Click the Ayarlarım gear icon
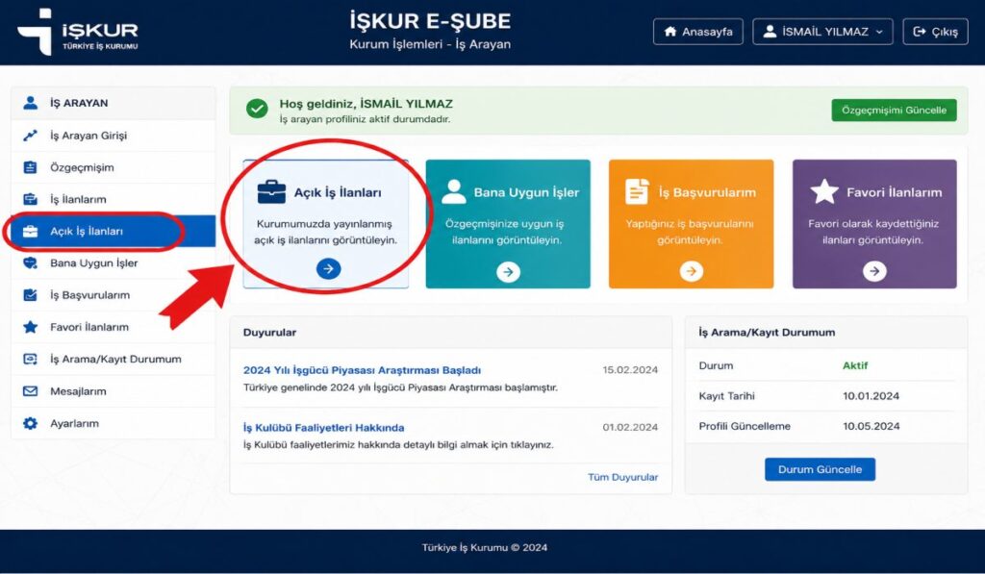Viewport: 985px width, 574px height. tap(30, 423)
